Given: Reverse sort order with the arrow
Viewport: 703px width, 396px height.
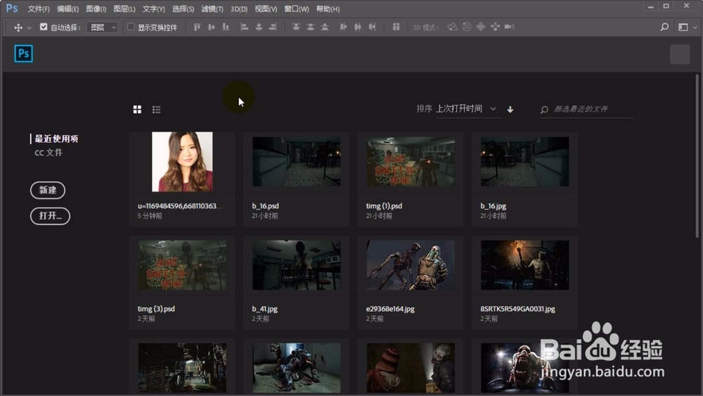Looking at the screenshot, I should [x=510, y=110].
